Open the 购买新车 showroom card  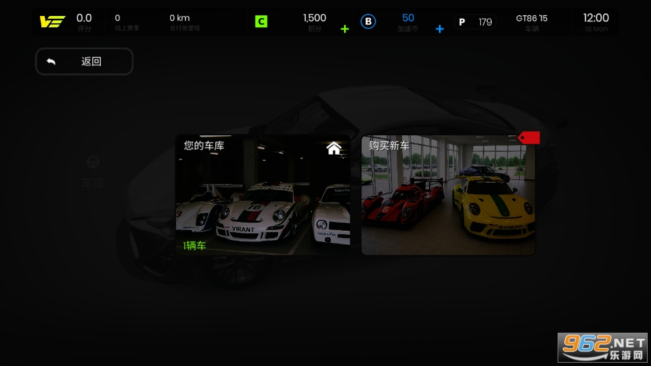pyautogui.click(x=448, y=195)
